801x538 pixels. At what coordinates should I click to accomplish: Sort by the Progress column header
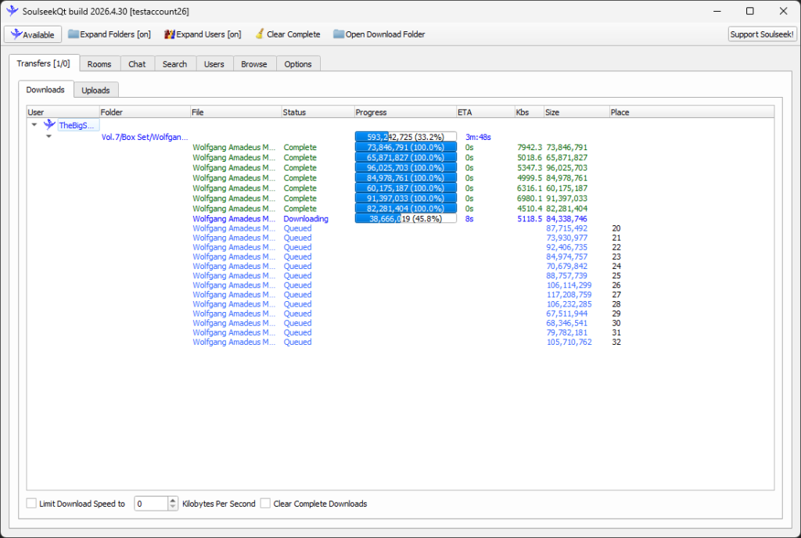(405, 112)
